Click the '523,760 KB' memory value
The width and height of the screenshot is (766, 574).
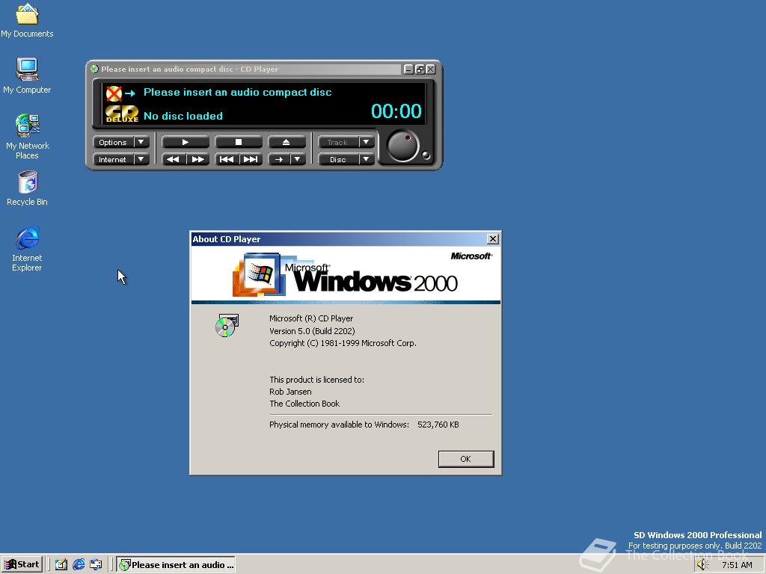click(x=438, y=425)
